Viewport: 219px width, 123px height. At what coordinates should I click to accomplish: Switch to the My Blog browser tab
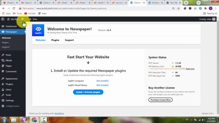[x=155, y=3]
